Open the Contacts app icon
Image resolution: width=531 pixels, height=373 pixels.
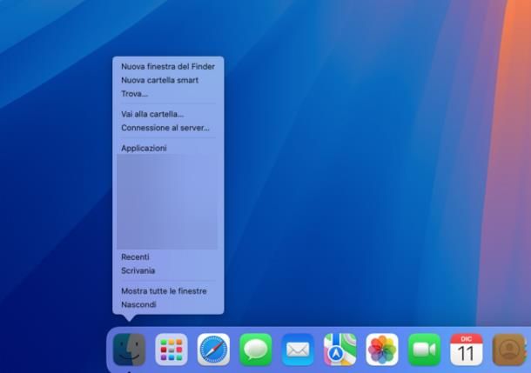pos(508,350)
